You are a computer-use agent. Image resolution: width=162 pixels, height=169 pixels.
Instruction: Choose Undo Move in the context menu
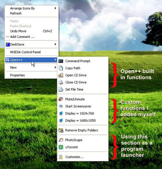click(x=32, y=31)
